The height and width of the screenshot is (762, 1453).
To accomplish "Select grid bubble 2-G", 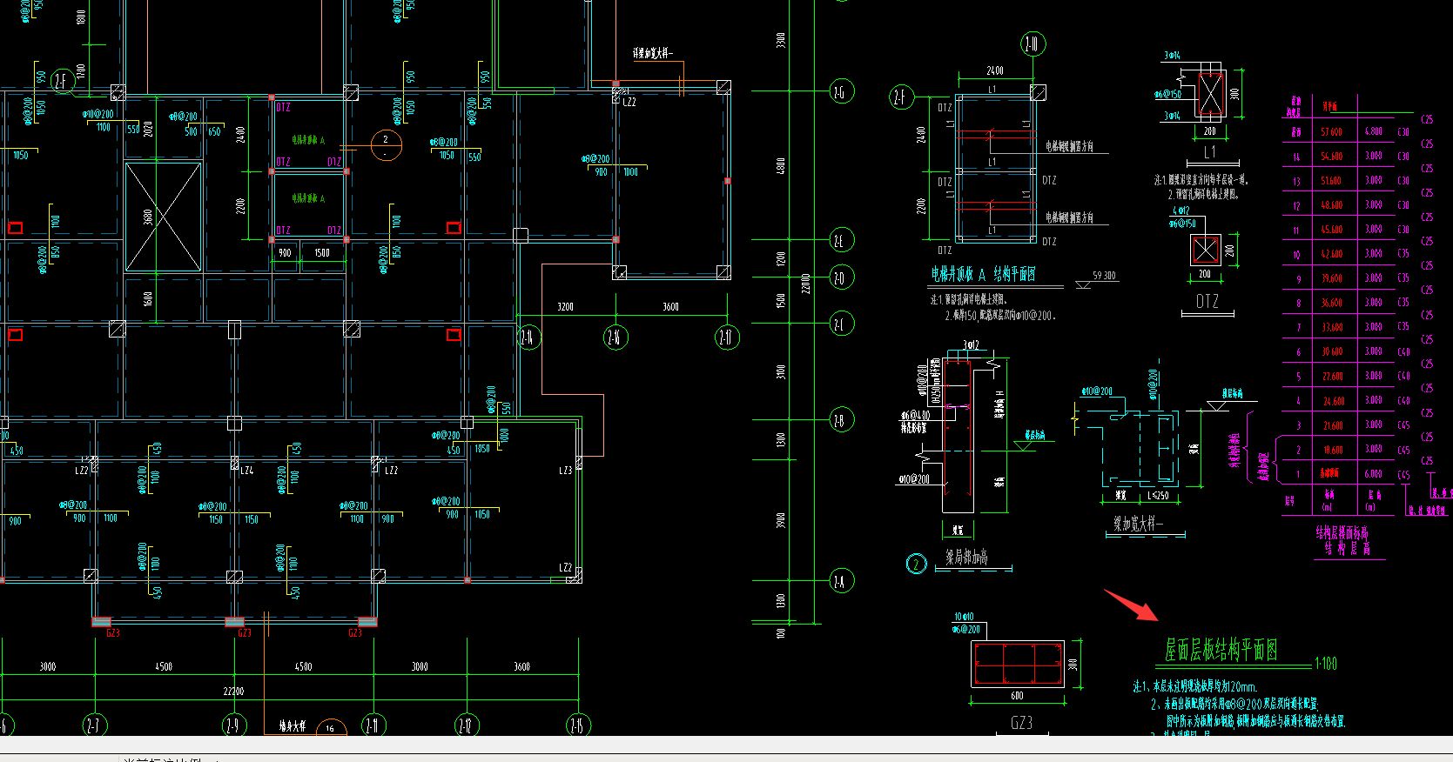I will 841,91.
